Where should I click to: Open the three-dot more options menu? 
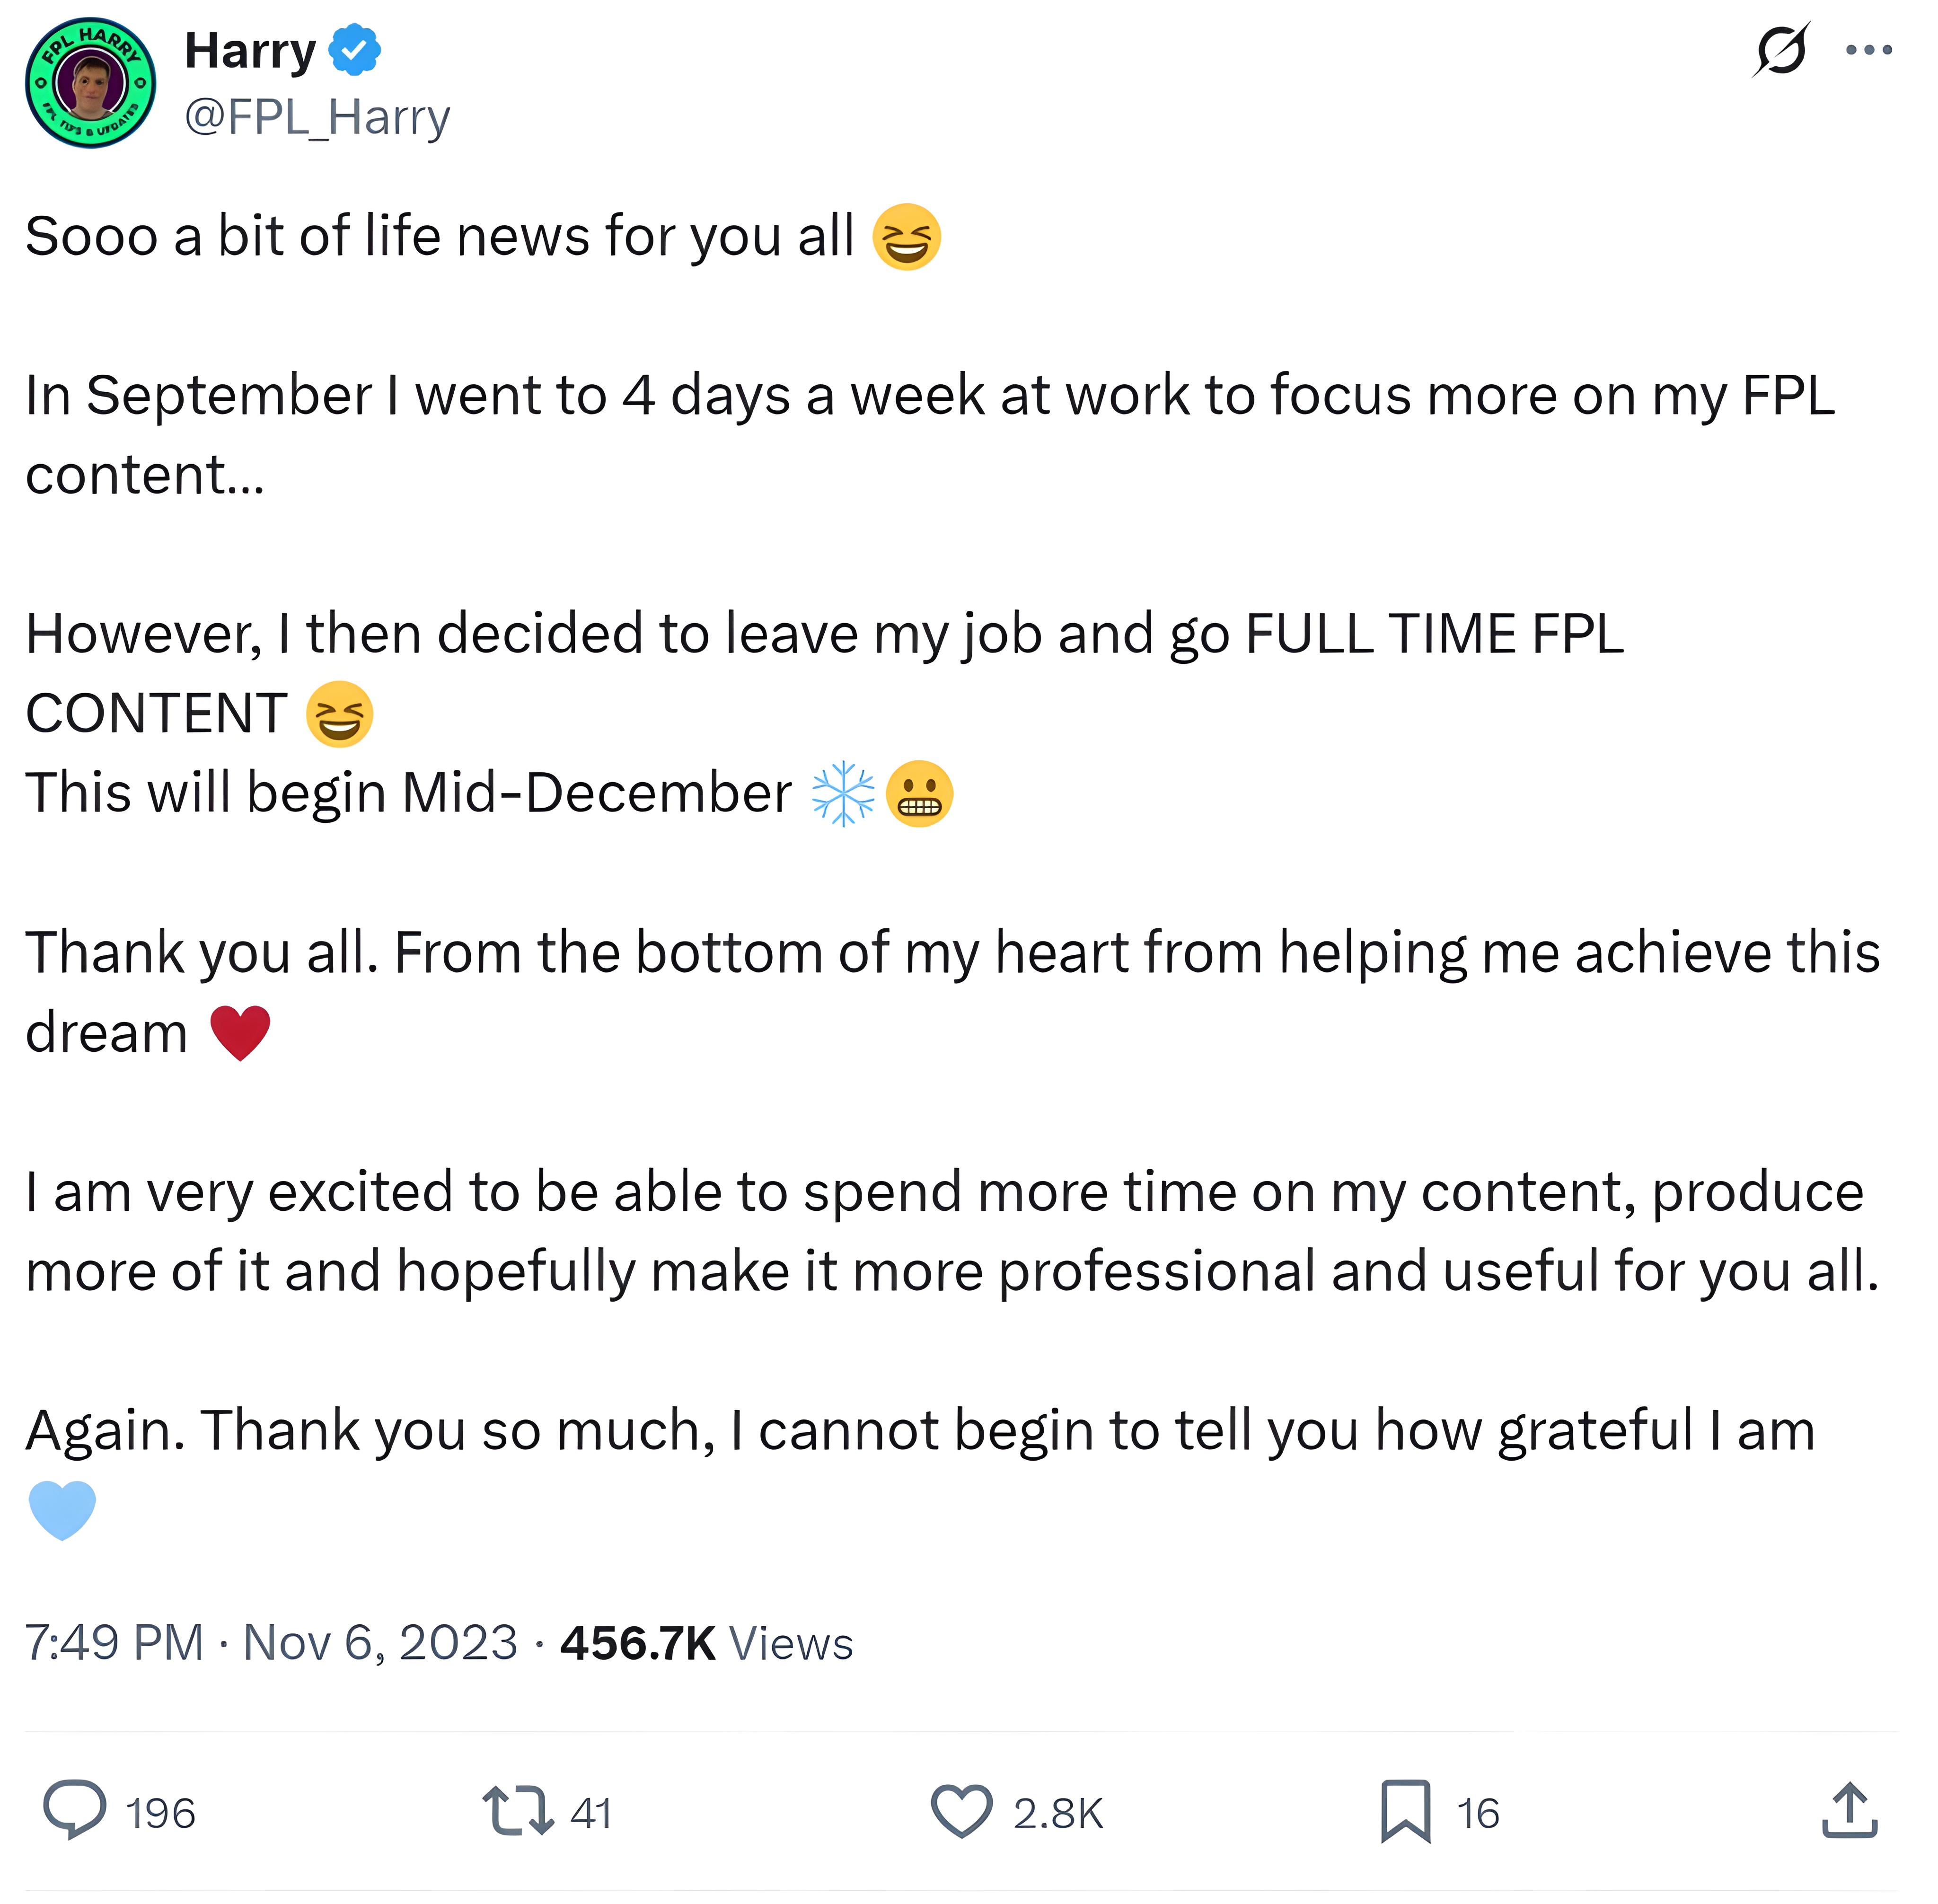coord(1869,49)
